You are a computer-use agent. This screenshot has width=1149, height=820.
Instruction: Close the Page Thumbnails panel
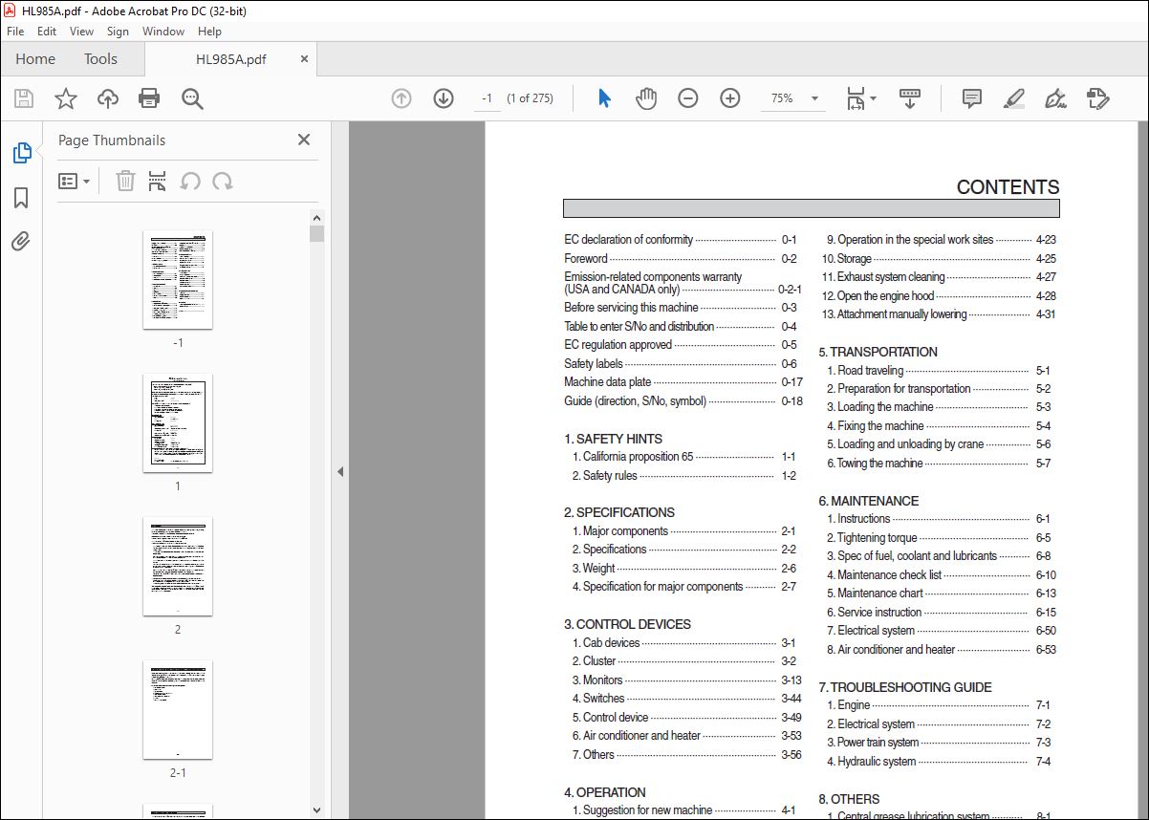pos(304,140)
